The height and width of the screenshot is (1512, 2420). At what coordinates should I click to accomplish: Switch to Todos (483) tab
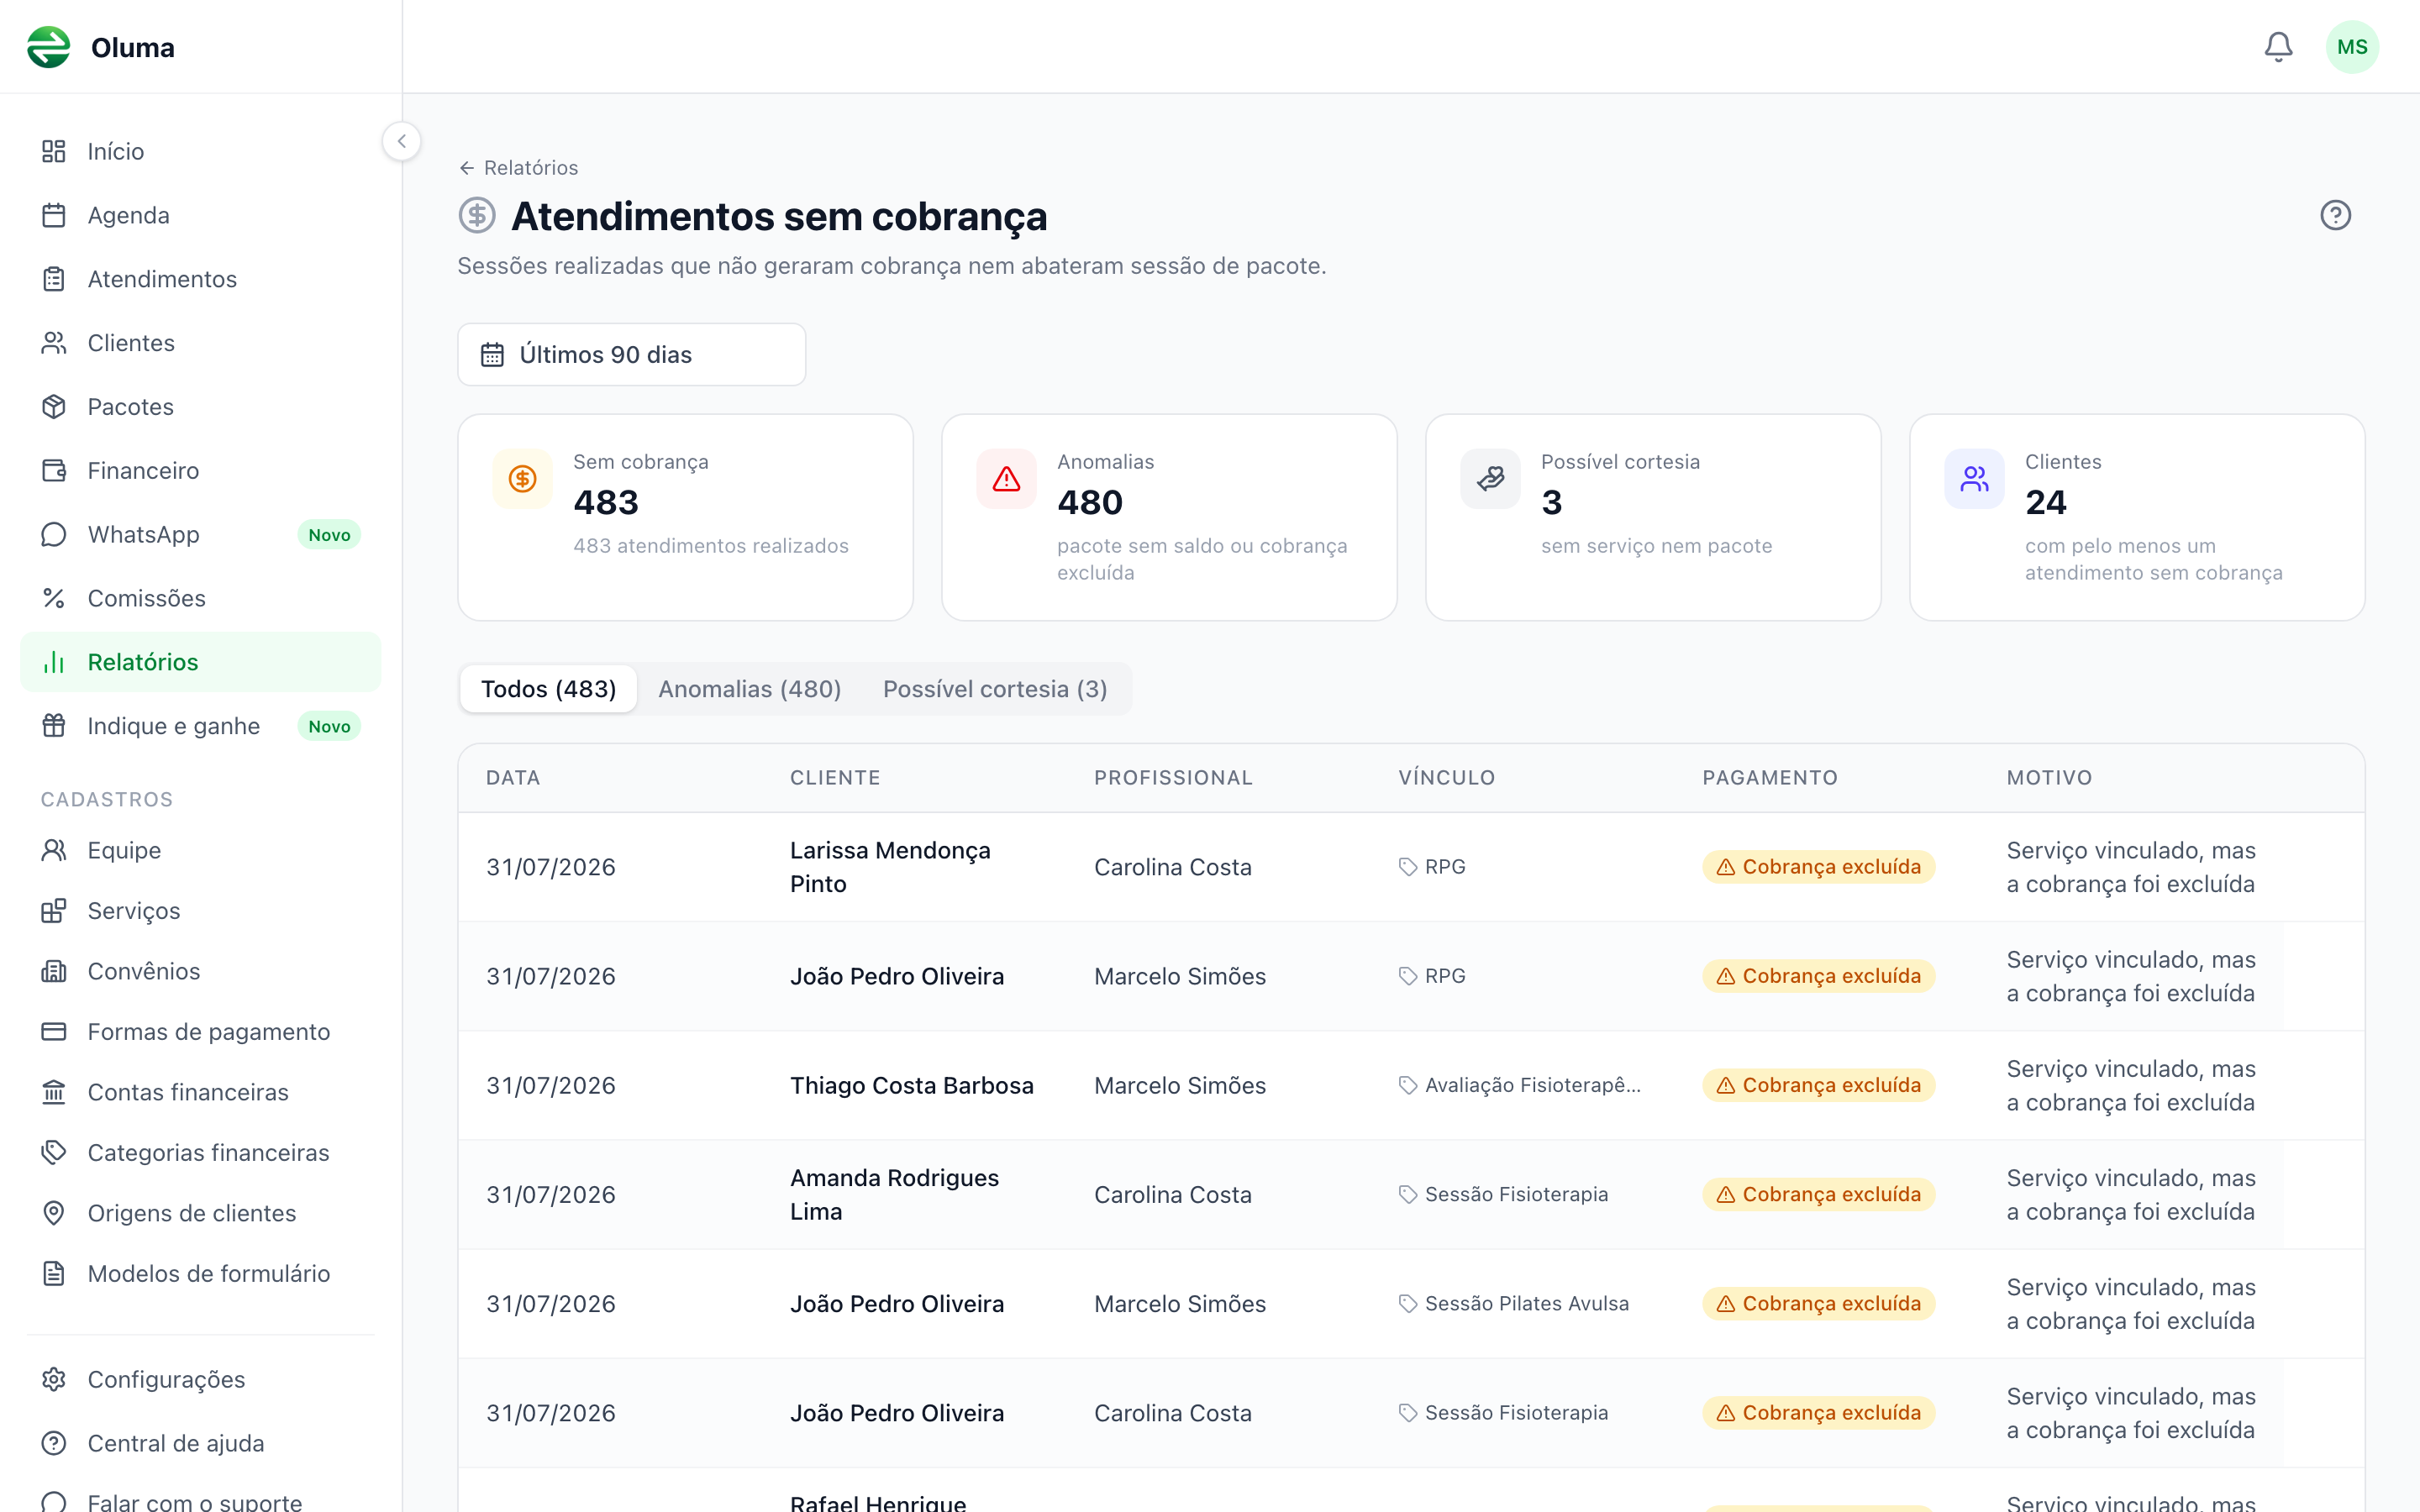click(548, 689)
